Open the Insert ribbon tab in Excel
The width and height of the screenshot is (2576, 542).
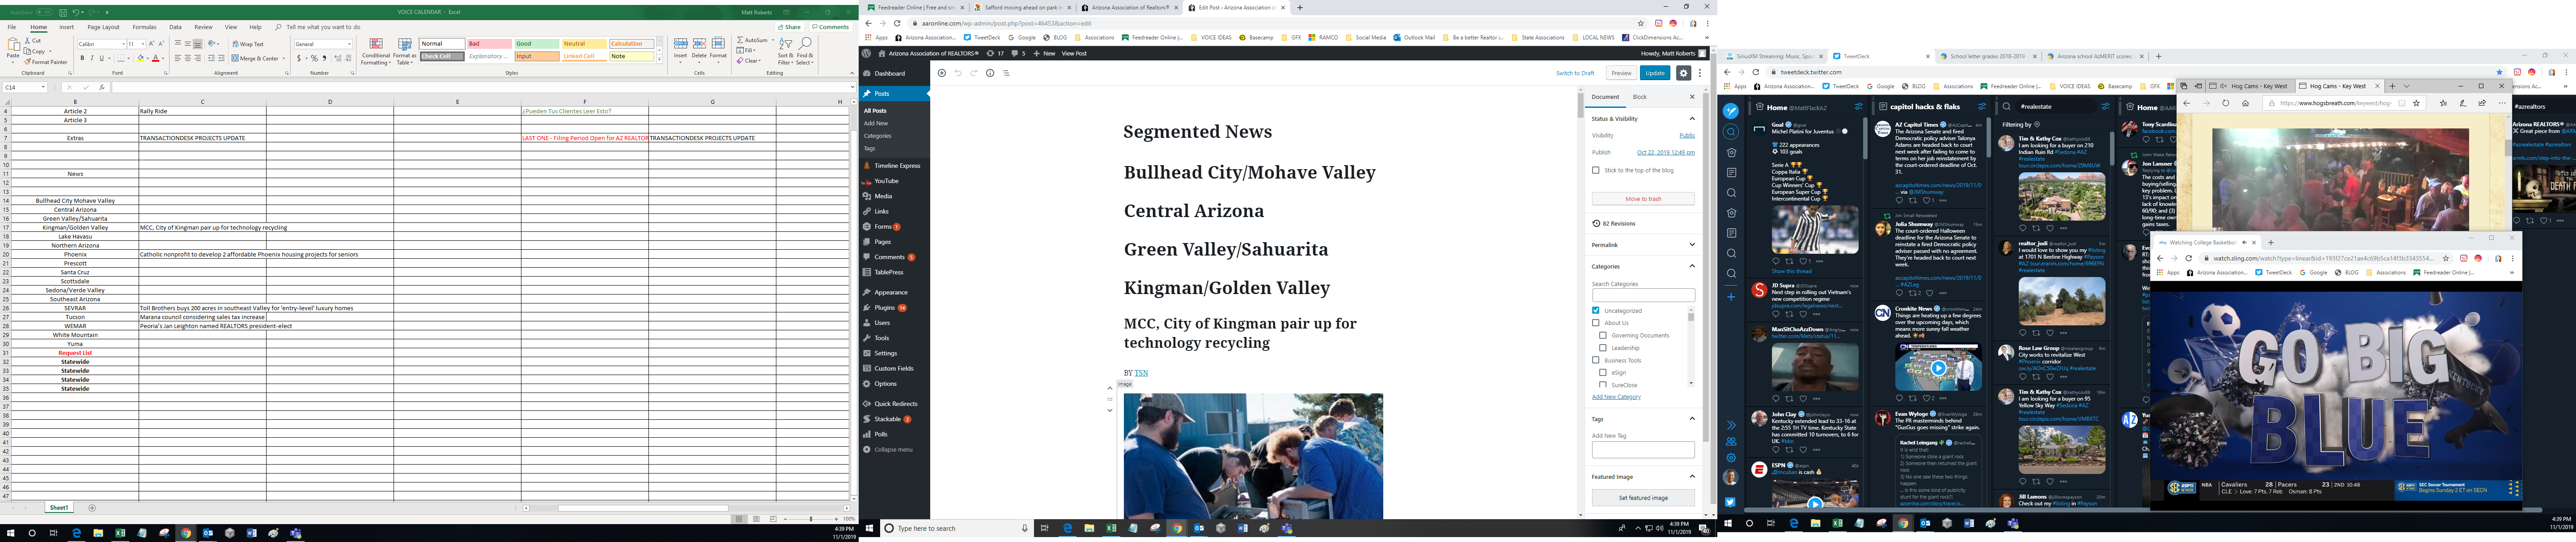(x=66, y=27)
